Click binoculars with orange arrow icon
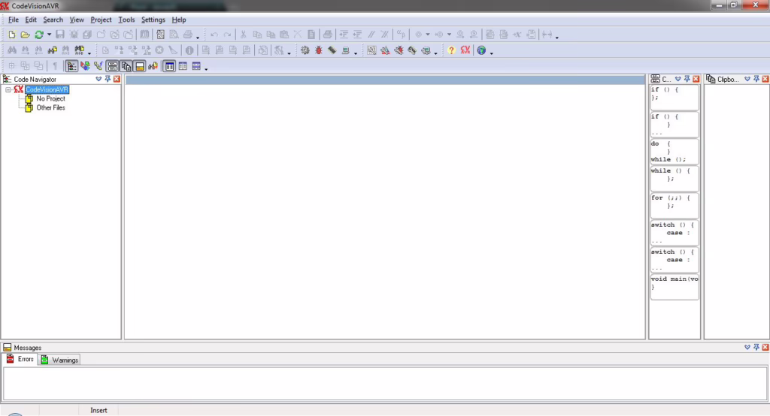This screenshot has height=416, width=770. (x=153, y=66)
